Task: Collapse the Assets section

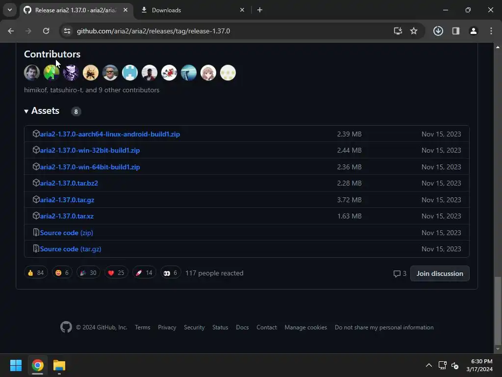Action: [x=42, y=111]
